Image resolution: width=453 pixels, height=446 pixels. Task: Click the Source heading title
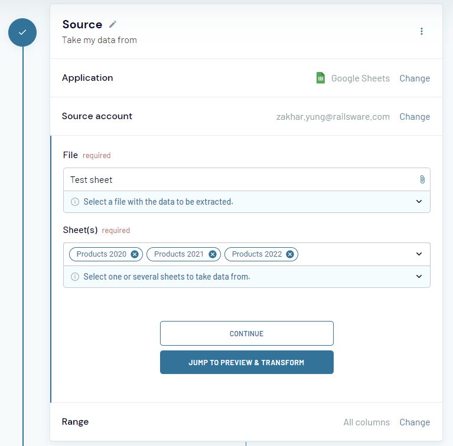(82, 25)
